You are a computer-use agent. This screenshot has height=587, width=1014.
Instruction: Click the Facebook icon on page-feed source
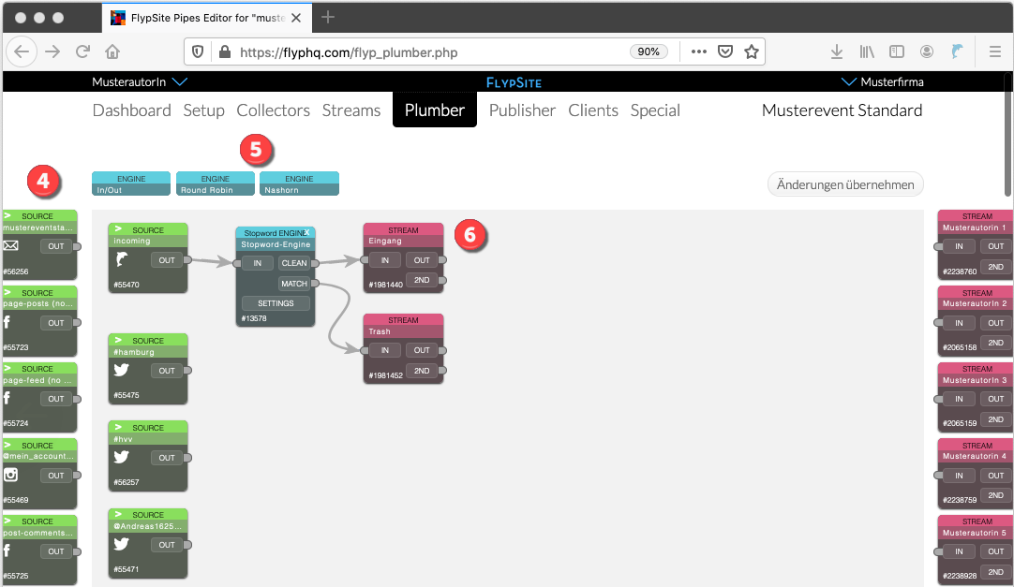coord(7,398)
